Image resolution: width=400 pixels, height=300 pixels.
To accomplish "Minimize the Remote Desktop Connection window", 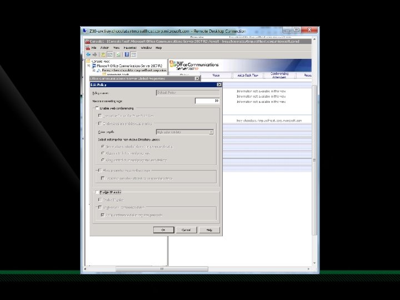I will click(288, 30).
